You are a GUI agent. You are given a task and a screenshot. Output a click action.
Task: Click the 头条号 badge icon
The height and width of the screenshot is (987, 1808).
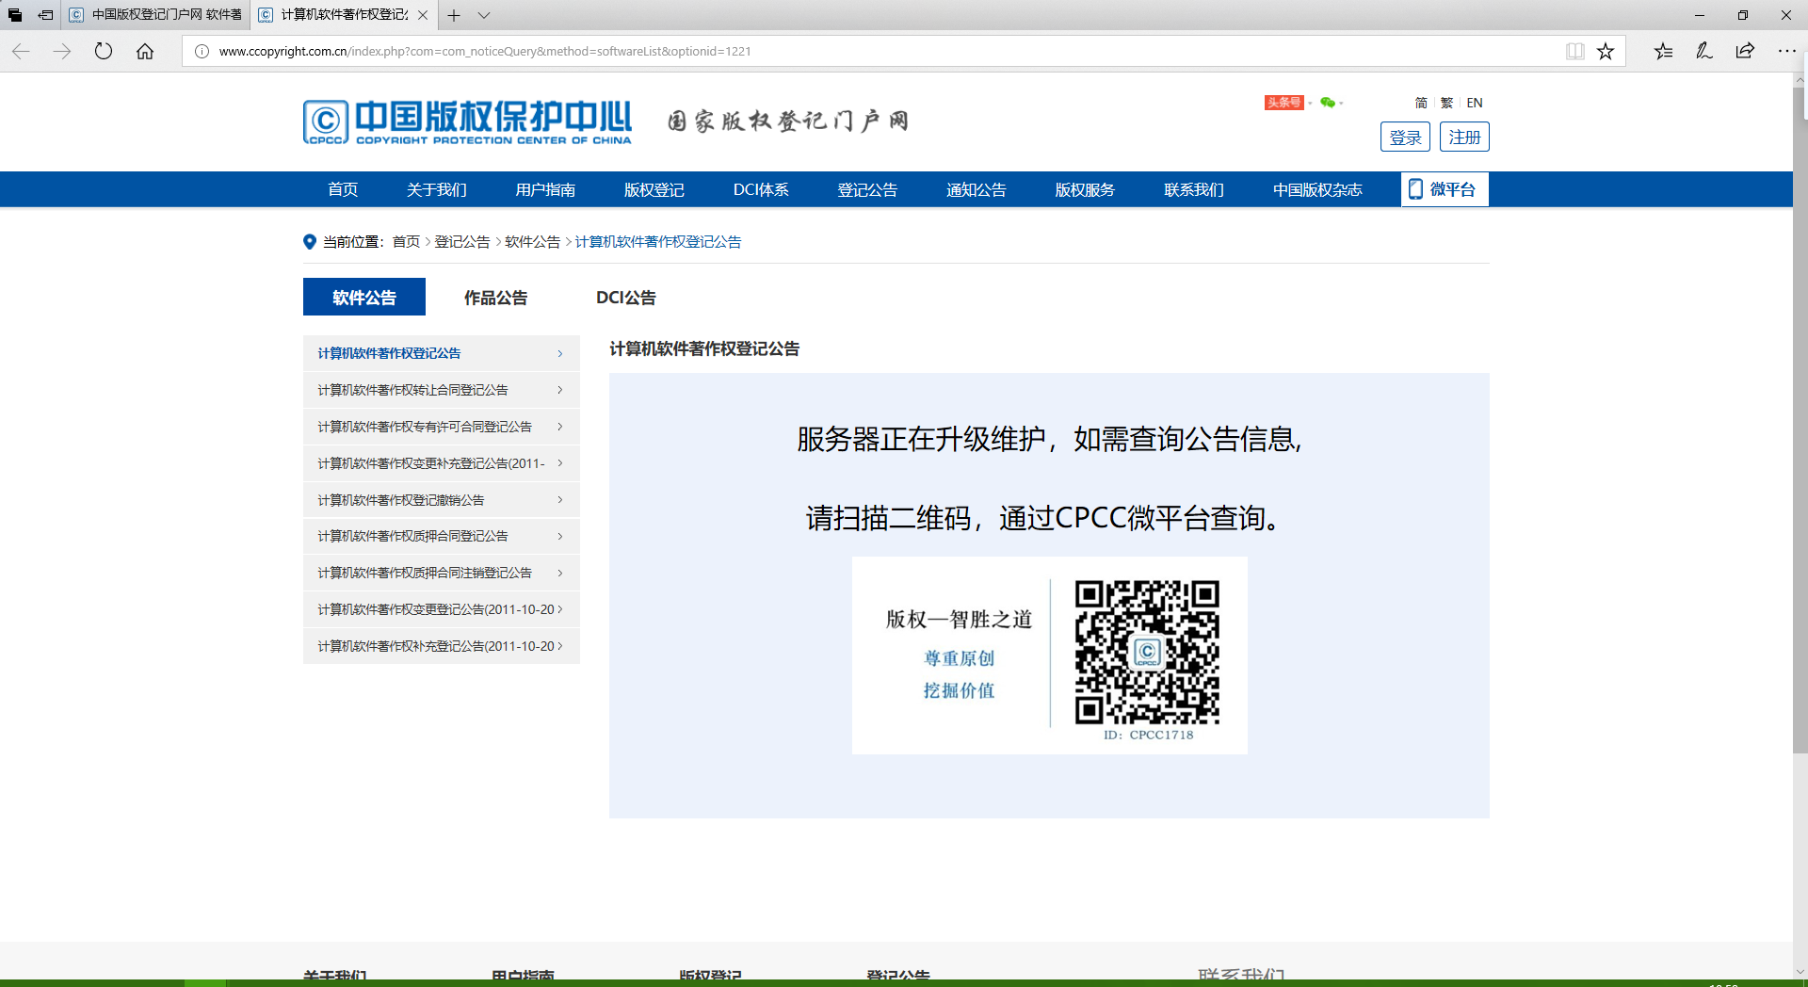1283,103
